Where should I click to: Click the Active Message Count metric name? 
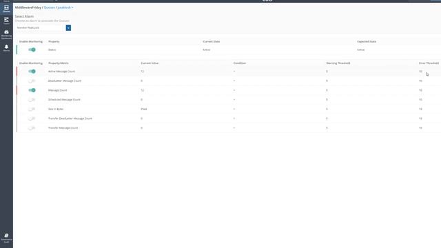[x=61, y=72]
